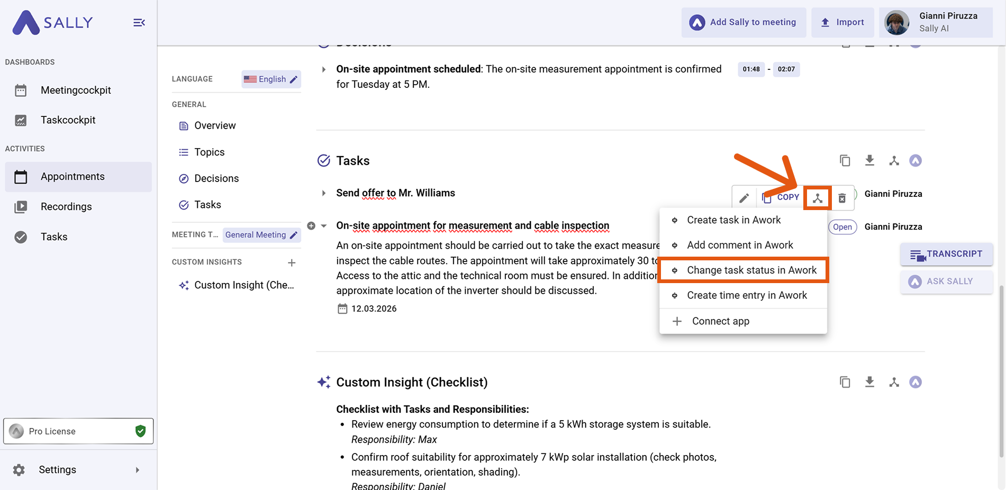Jump to the 01:48 timestamp
Screen dimensions: 1006x490
click(750, 69)
